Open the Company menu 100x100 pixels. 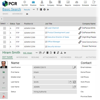51,3
